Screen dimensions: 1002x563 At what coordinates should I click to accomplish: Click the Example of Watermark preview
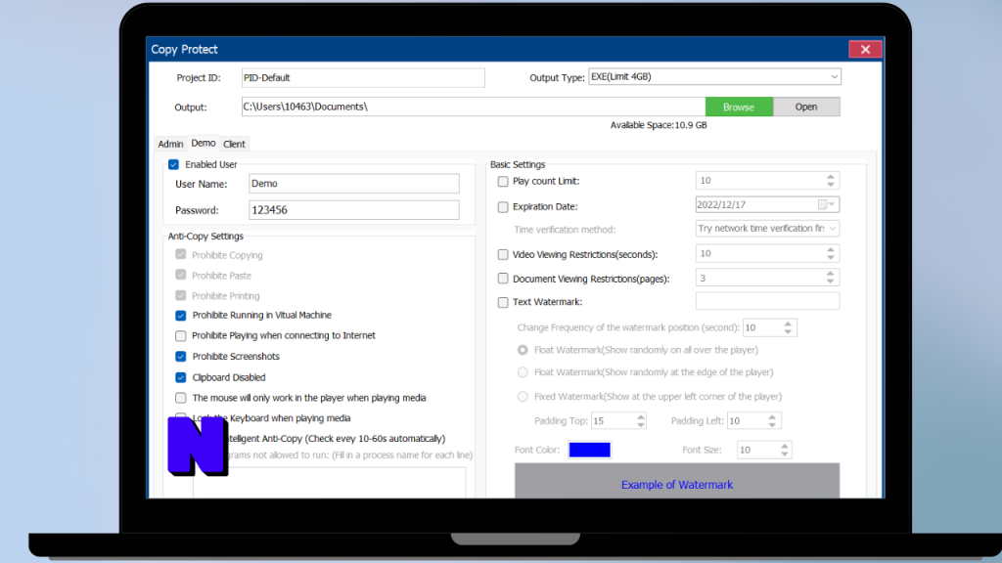(677, 481)
